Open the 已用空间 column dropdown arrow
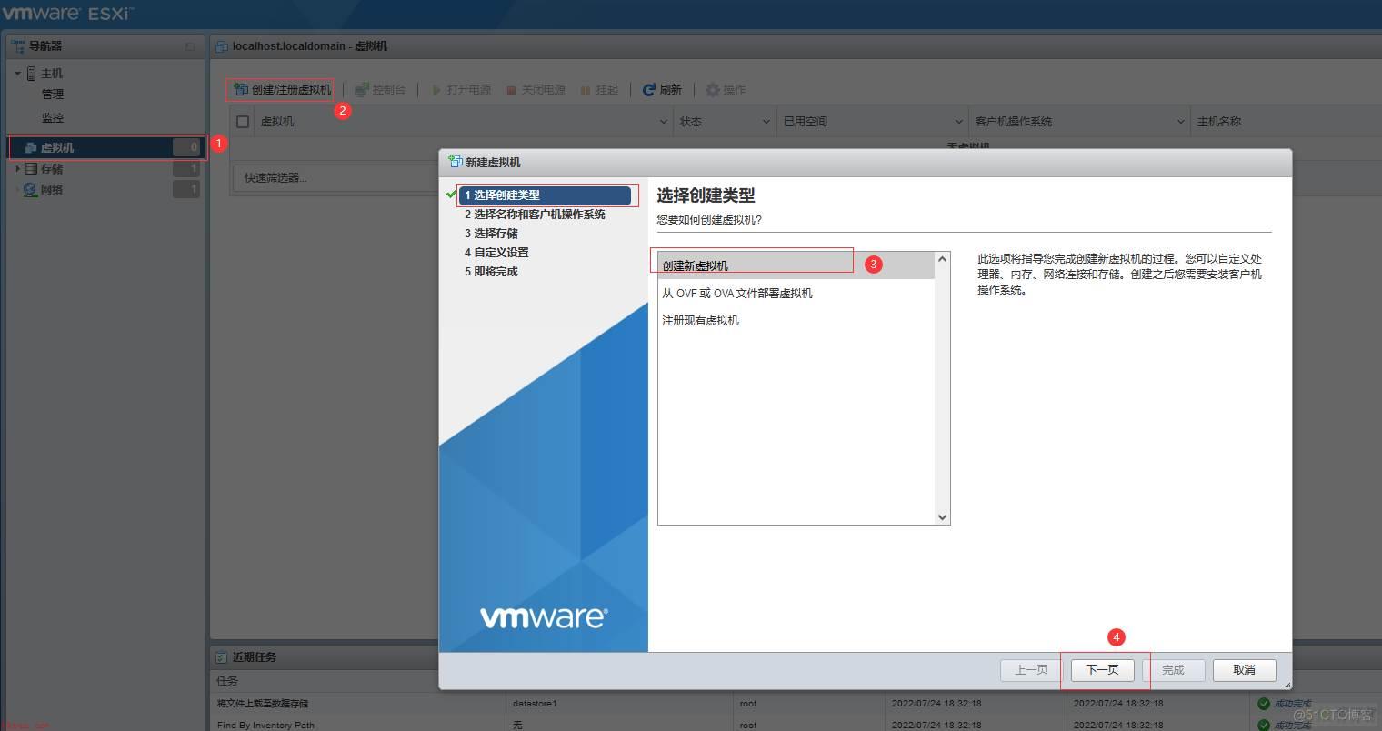 (959, 122)
